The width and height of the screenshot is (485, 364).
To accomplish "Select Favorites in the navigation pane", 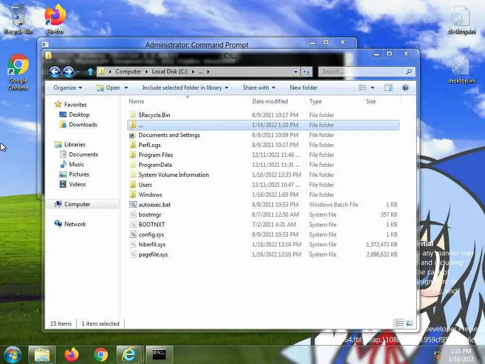I will [75, 105].
